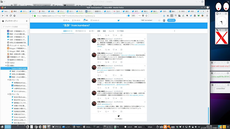Select Twitterの高度な検索 bookmark
Image resolution: width=230 pixels, height=129 pixels.
point(14,68)
